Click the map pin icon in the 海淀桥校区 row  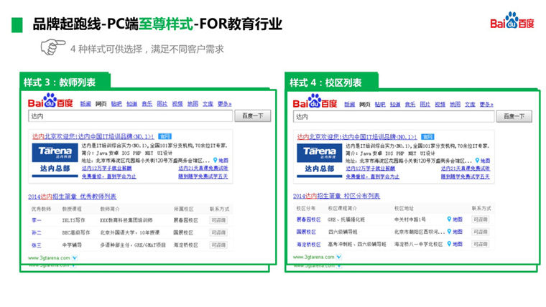click(x=449, y=244)
